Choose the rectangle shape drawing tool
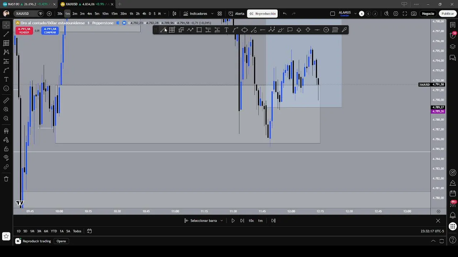 coord(199,30)
